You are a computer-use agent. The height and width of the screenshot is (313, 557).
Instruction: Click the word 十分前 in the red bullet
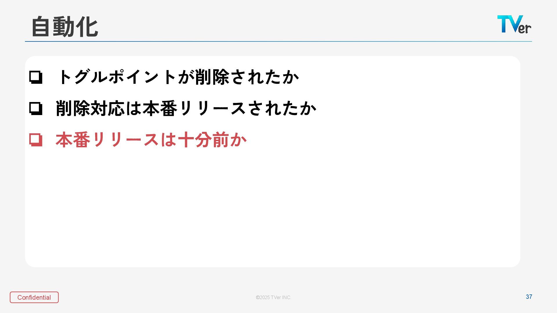click(203, 140)
